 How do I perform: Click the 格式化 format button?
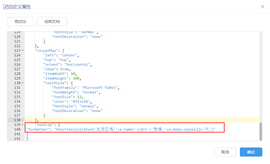[x=21, y=22]
